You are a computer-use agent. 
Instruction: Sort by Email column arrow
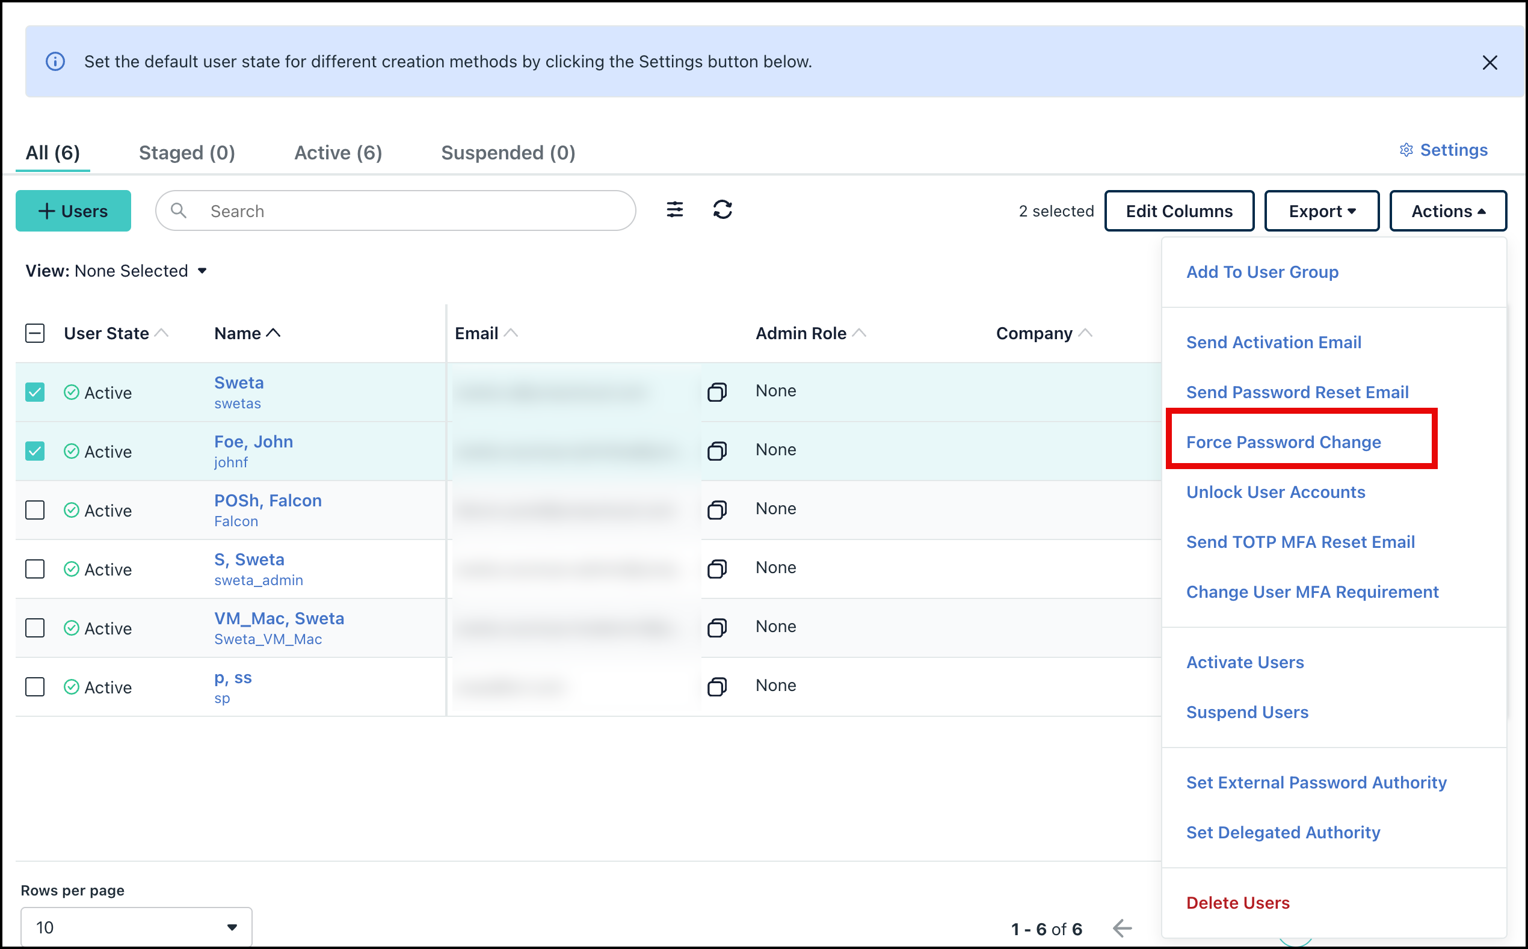tap(511, 333)
